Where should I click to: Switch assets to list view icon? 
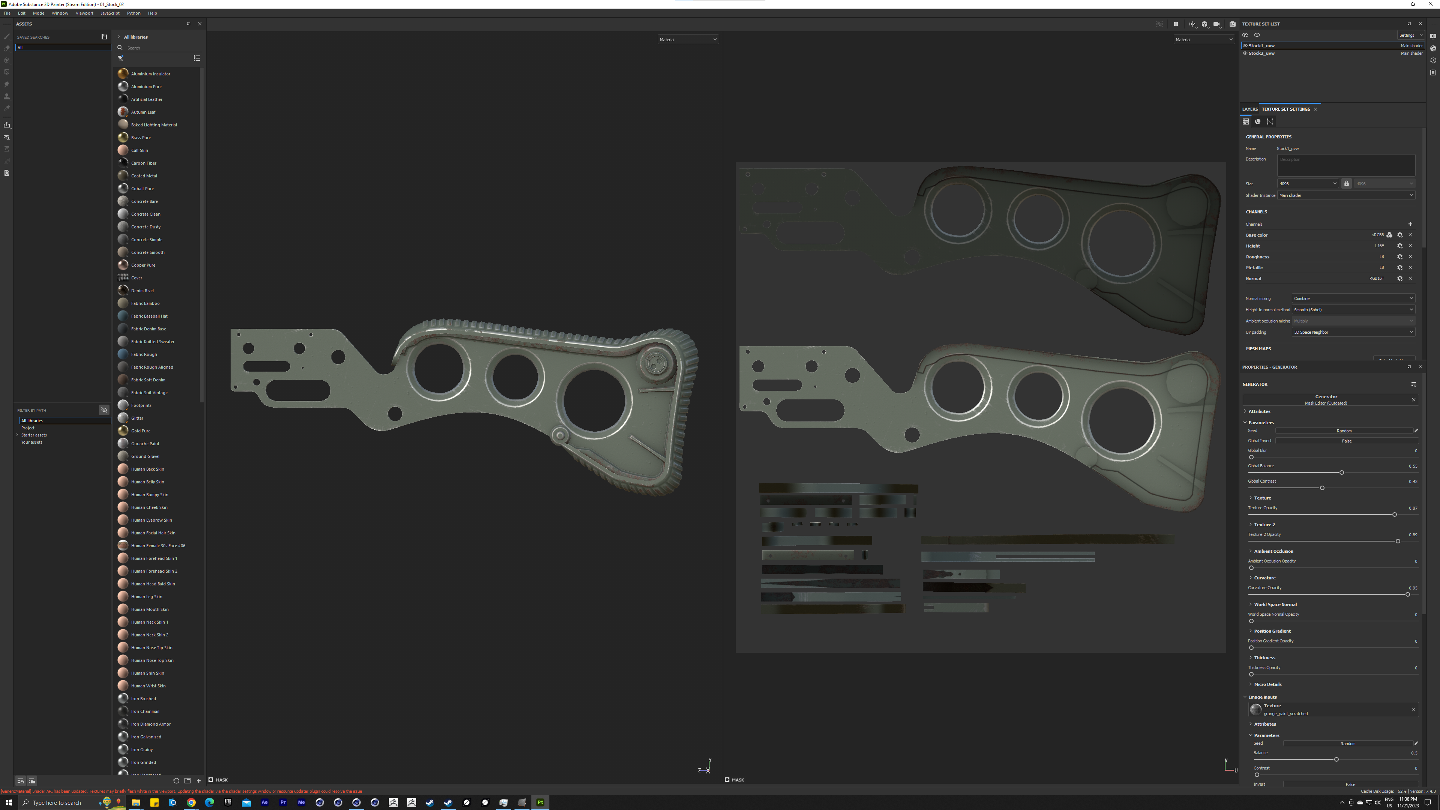(197, 58)
